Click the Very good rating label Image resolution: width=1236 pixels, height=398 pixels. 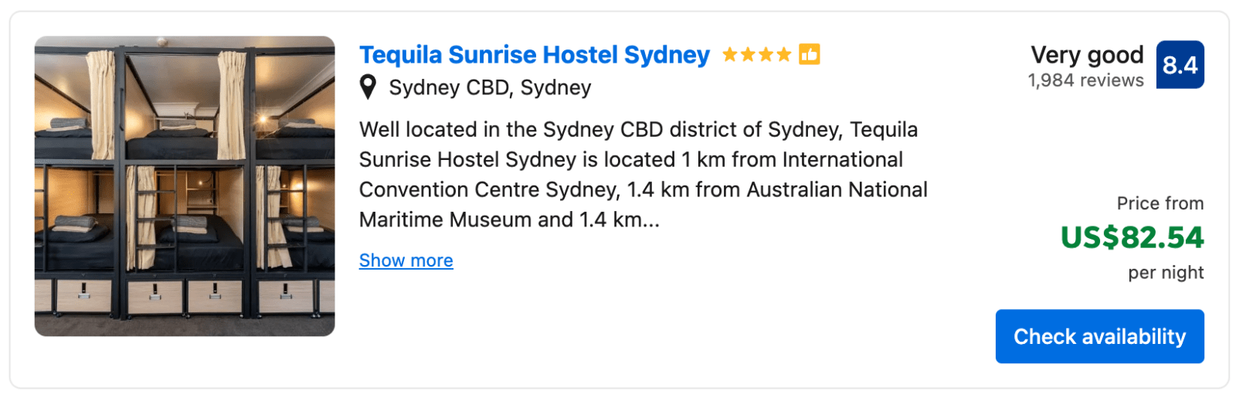coord(1087,55)
